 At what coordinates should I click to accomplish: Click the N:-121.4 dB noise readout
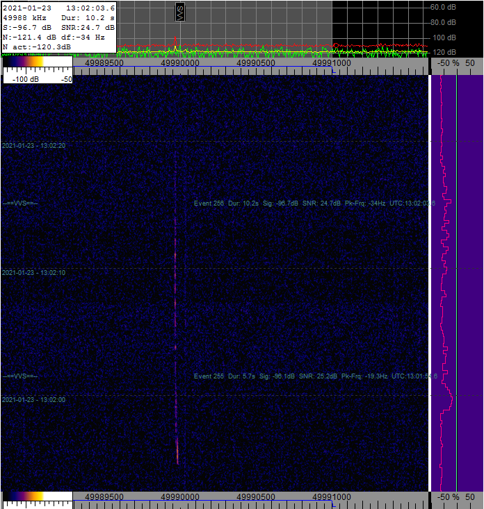point(29,37)
